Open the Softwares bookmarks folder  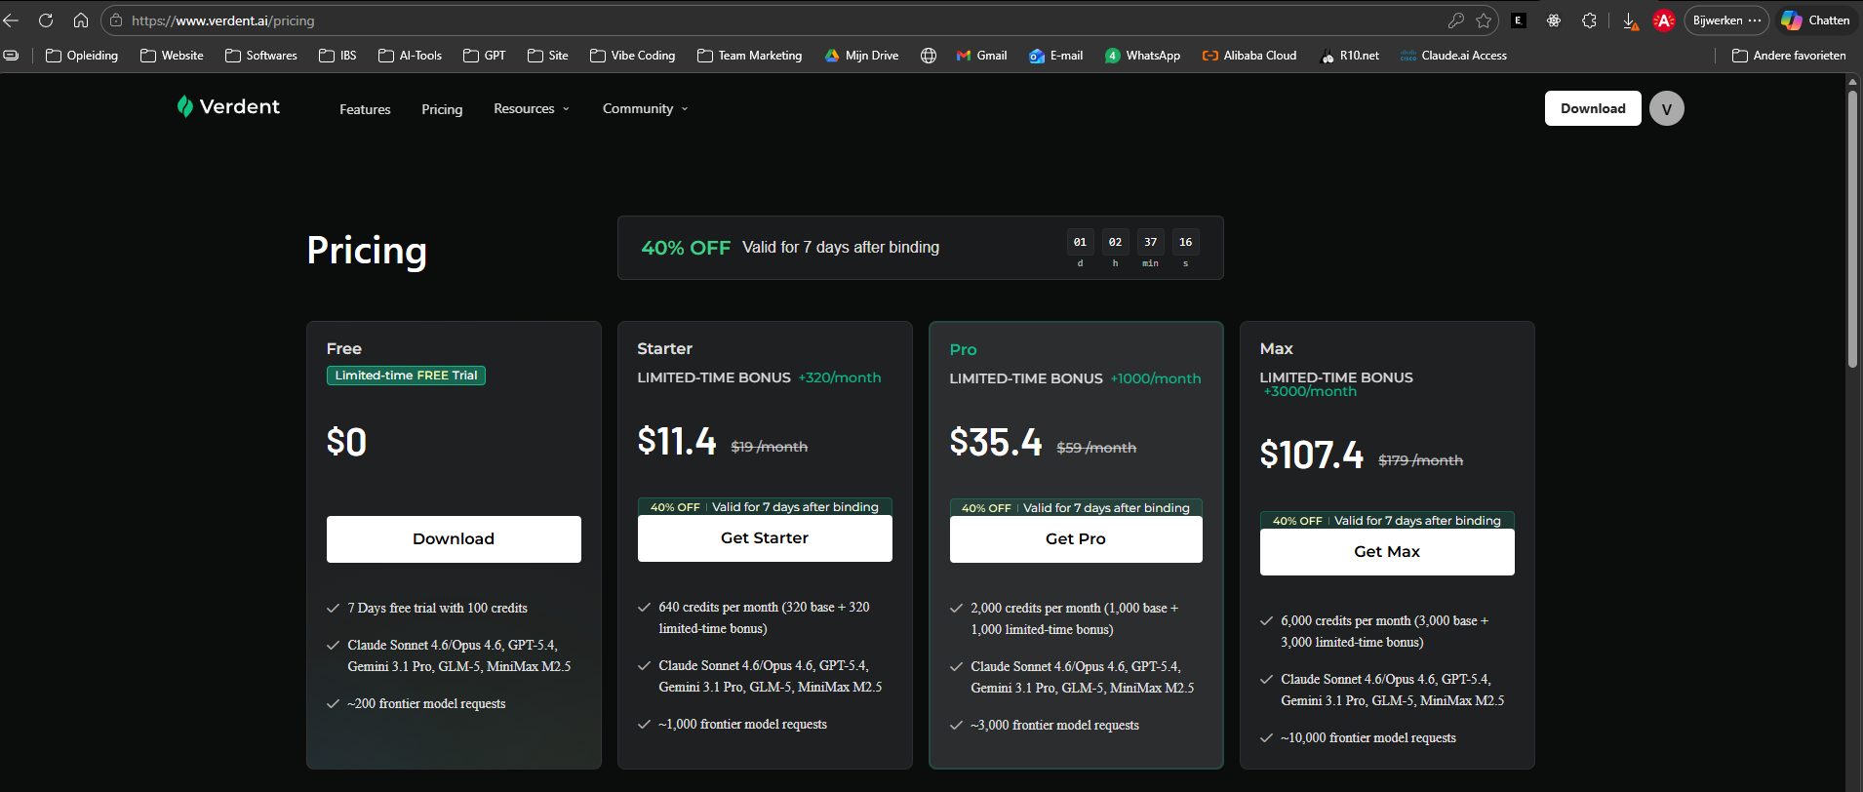pos(261,56)
